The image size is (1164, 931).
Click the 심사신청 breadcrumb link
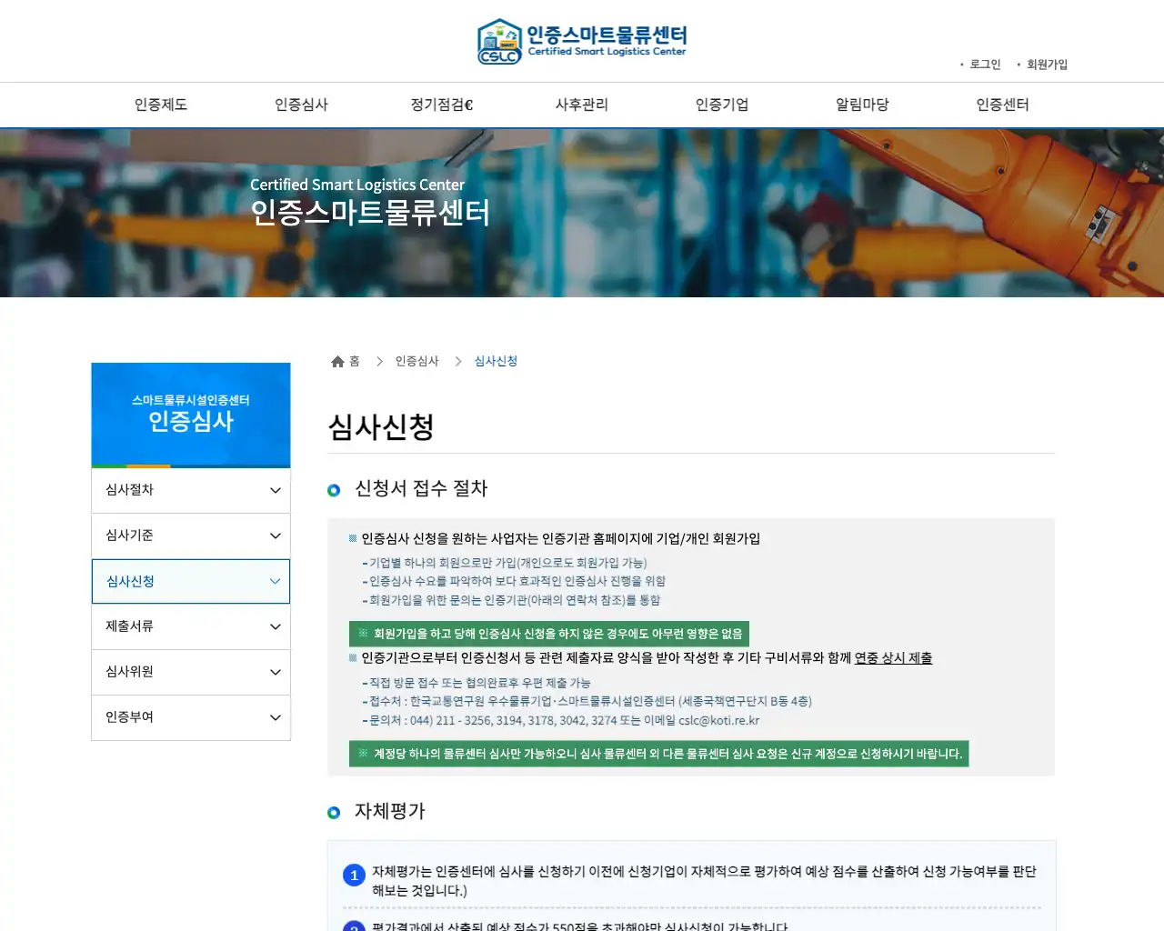(496, 361)
